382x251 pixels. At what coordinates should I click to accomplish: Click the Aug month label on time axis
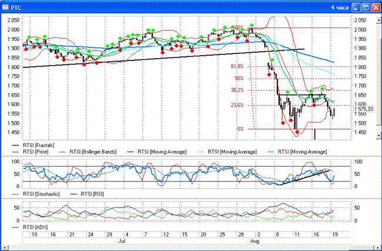[255, 241]
